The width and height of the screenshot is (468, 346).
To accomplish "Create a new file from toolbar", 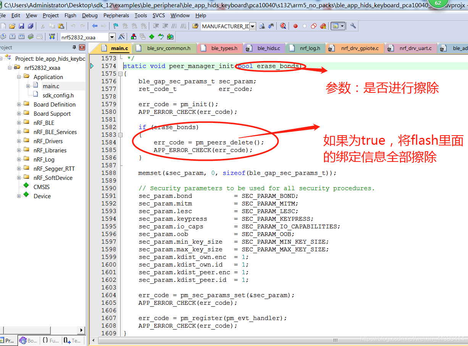I will 3,26.
